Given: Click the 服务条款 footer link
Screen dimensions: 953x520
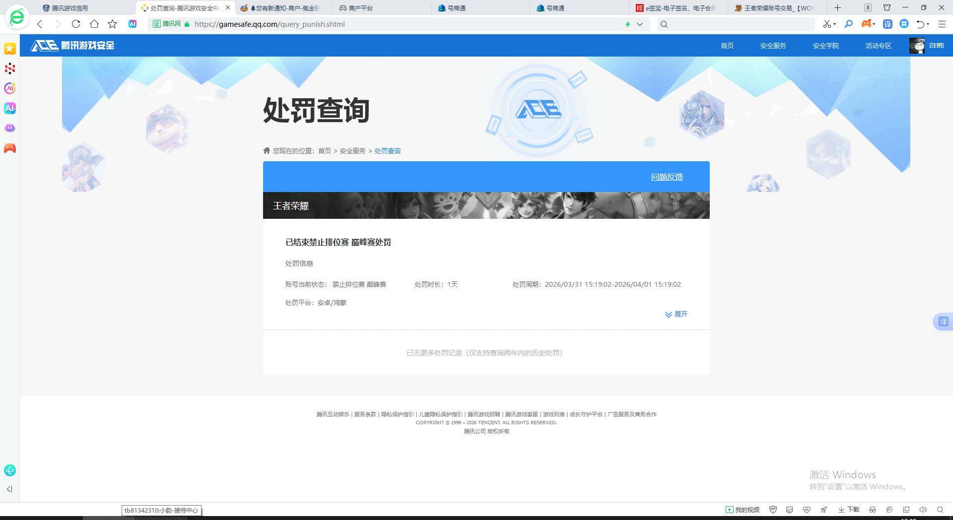Looking at the screenshot, I should [x=365, y=414].
